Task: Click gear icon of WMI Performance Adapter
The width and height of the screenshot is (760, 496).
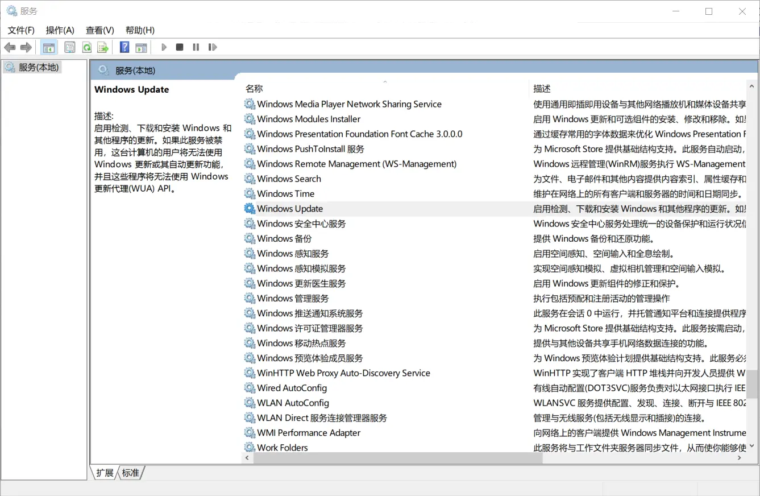Action: [x=250, y=433]
